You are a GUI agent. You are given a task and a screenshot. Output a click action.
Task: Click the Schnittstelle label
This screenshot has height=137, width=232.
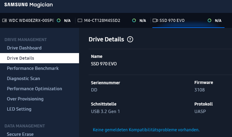point(104,104)
